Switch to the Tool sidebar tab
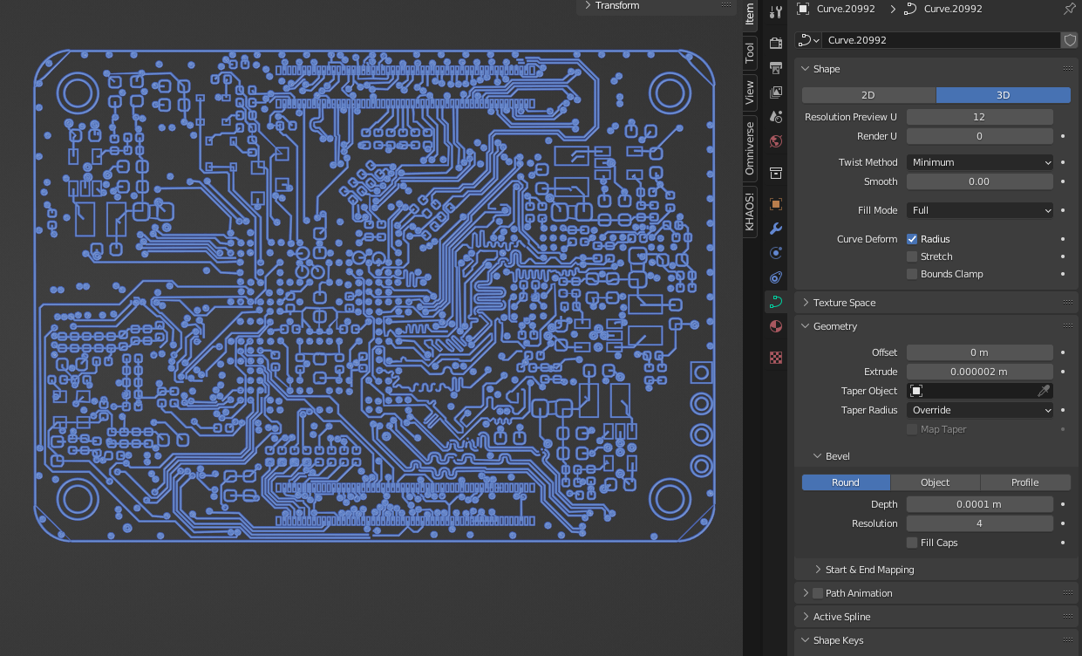The image size is (1082, 656). pyautogui.click(x=750, y=52)
